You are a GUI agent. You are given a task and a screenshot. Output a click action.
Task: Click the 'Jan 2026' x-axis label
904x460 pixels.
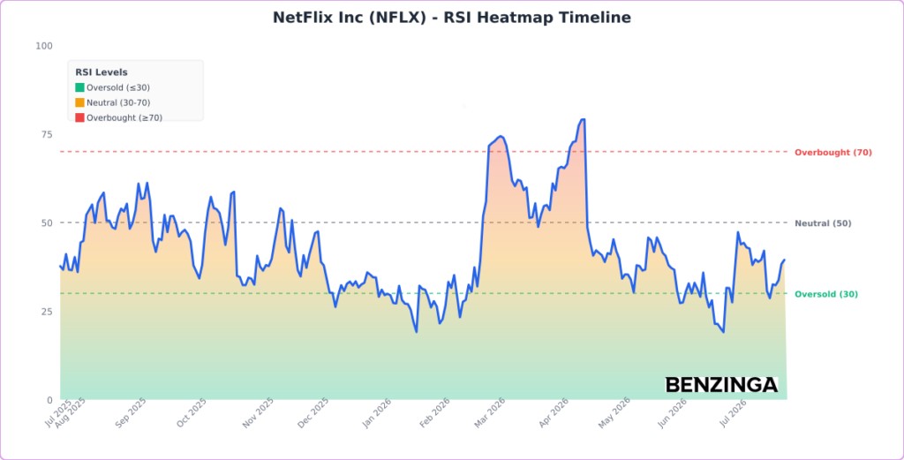click(x=377, y=412)
